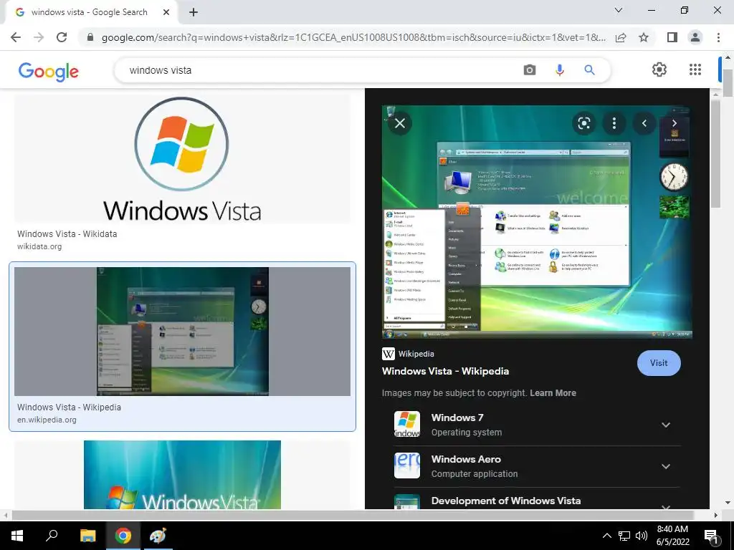Click the Windows Aero thumbnail
The image size is (734, 550).
[x=407, y=465]
